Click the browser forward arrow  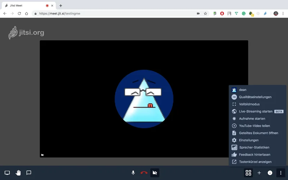(x=12, y=13)
